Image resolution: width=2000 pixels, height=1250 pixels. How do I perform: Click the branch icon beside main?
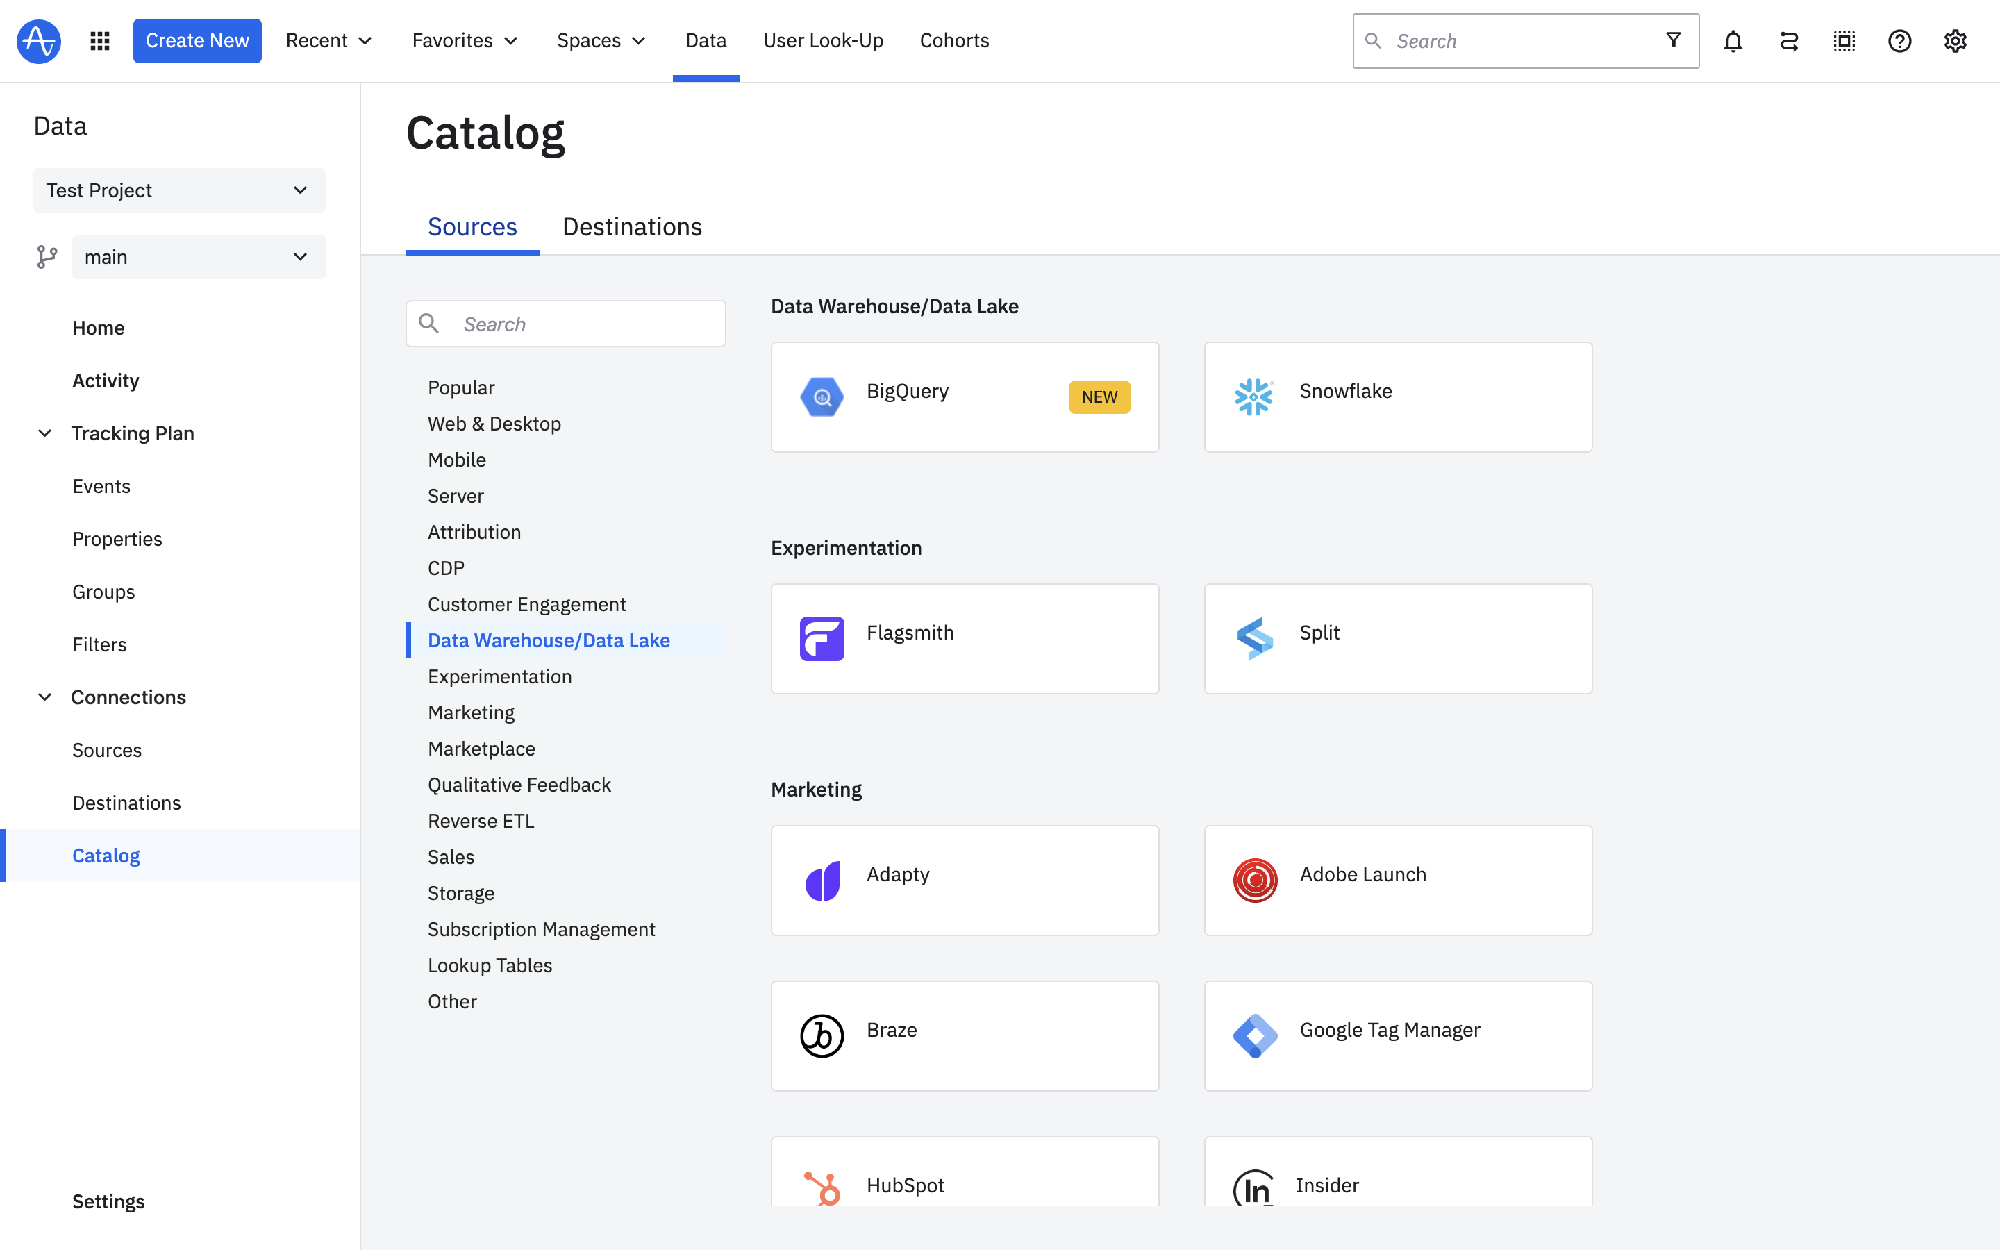pyautogui.click(x=47, y=257)
